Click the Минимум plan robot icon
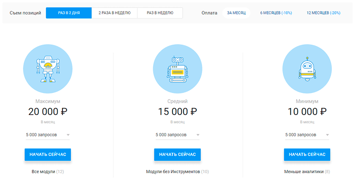The height and width of the screenshot is (182, 354). pyautogui.click(x=307, y=69)
